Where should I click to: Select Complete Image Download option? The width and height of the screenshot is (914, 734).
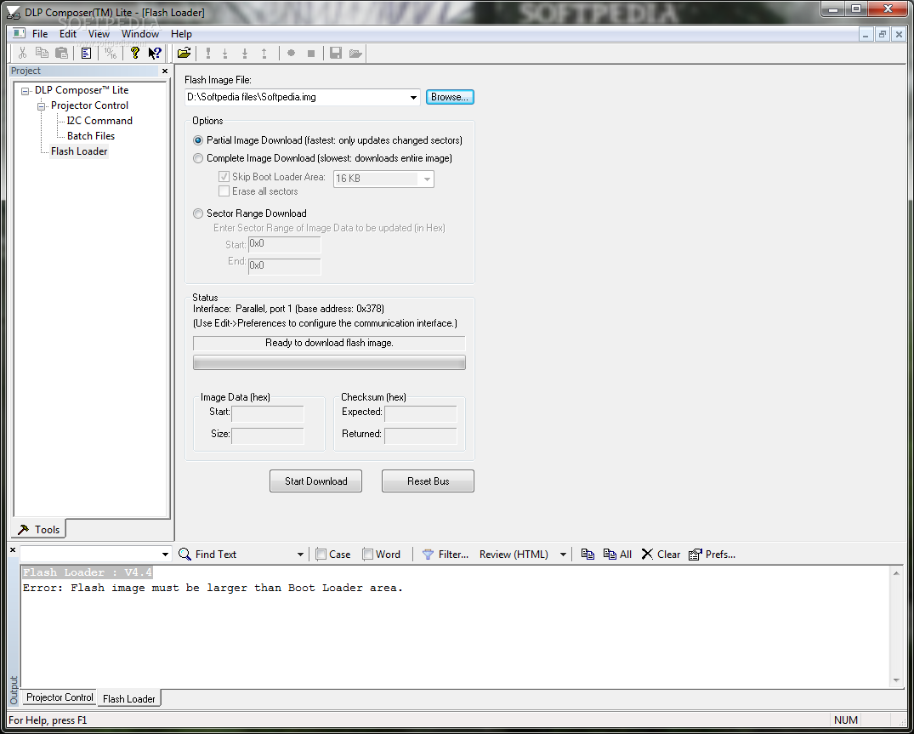198,158
